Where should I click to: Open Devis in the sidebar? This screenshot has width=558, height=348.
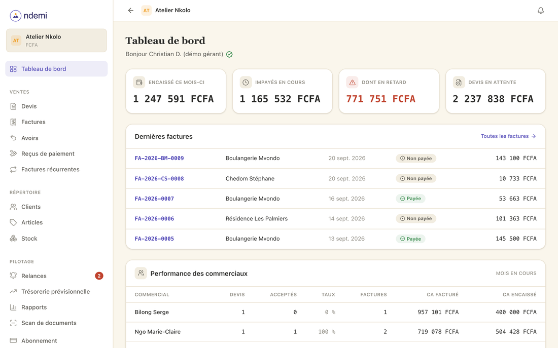(56, 106)
